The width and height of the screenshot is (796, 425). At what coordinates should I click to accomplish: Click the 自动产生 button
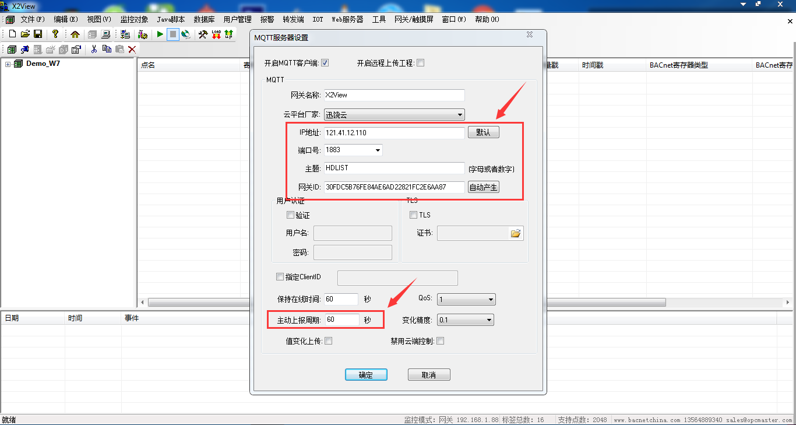484,187
